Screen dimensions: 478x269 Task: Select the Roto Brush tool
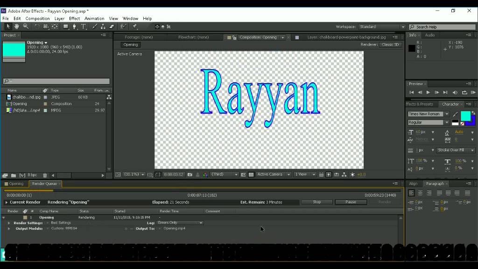coord(123,27)
